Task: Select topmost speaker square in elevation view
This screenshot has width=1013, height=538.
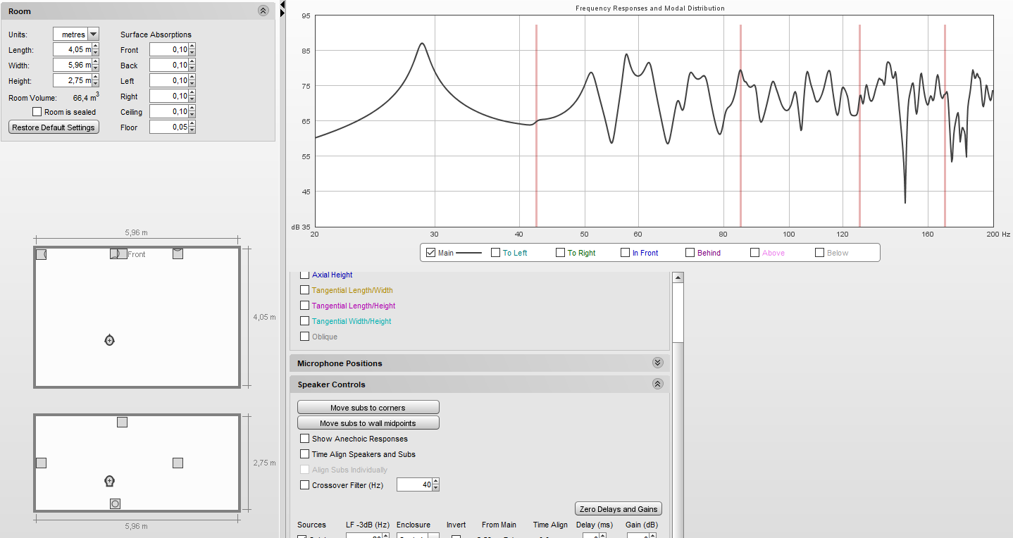Action: click(122, 422)
